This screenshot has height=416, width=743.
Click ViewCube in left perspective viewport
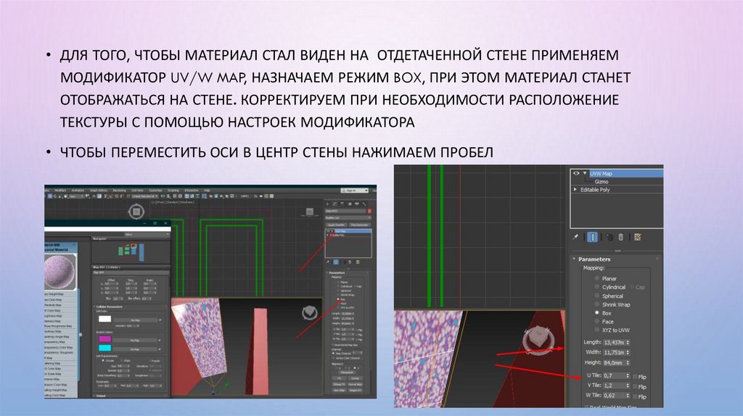click(310, 312)
